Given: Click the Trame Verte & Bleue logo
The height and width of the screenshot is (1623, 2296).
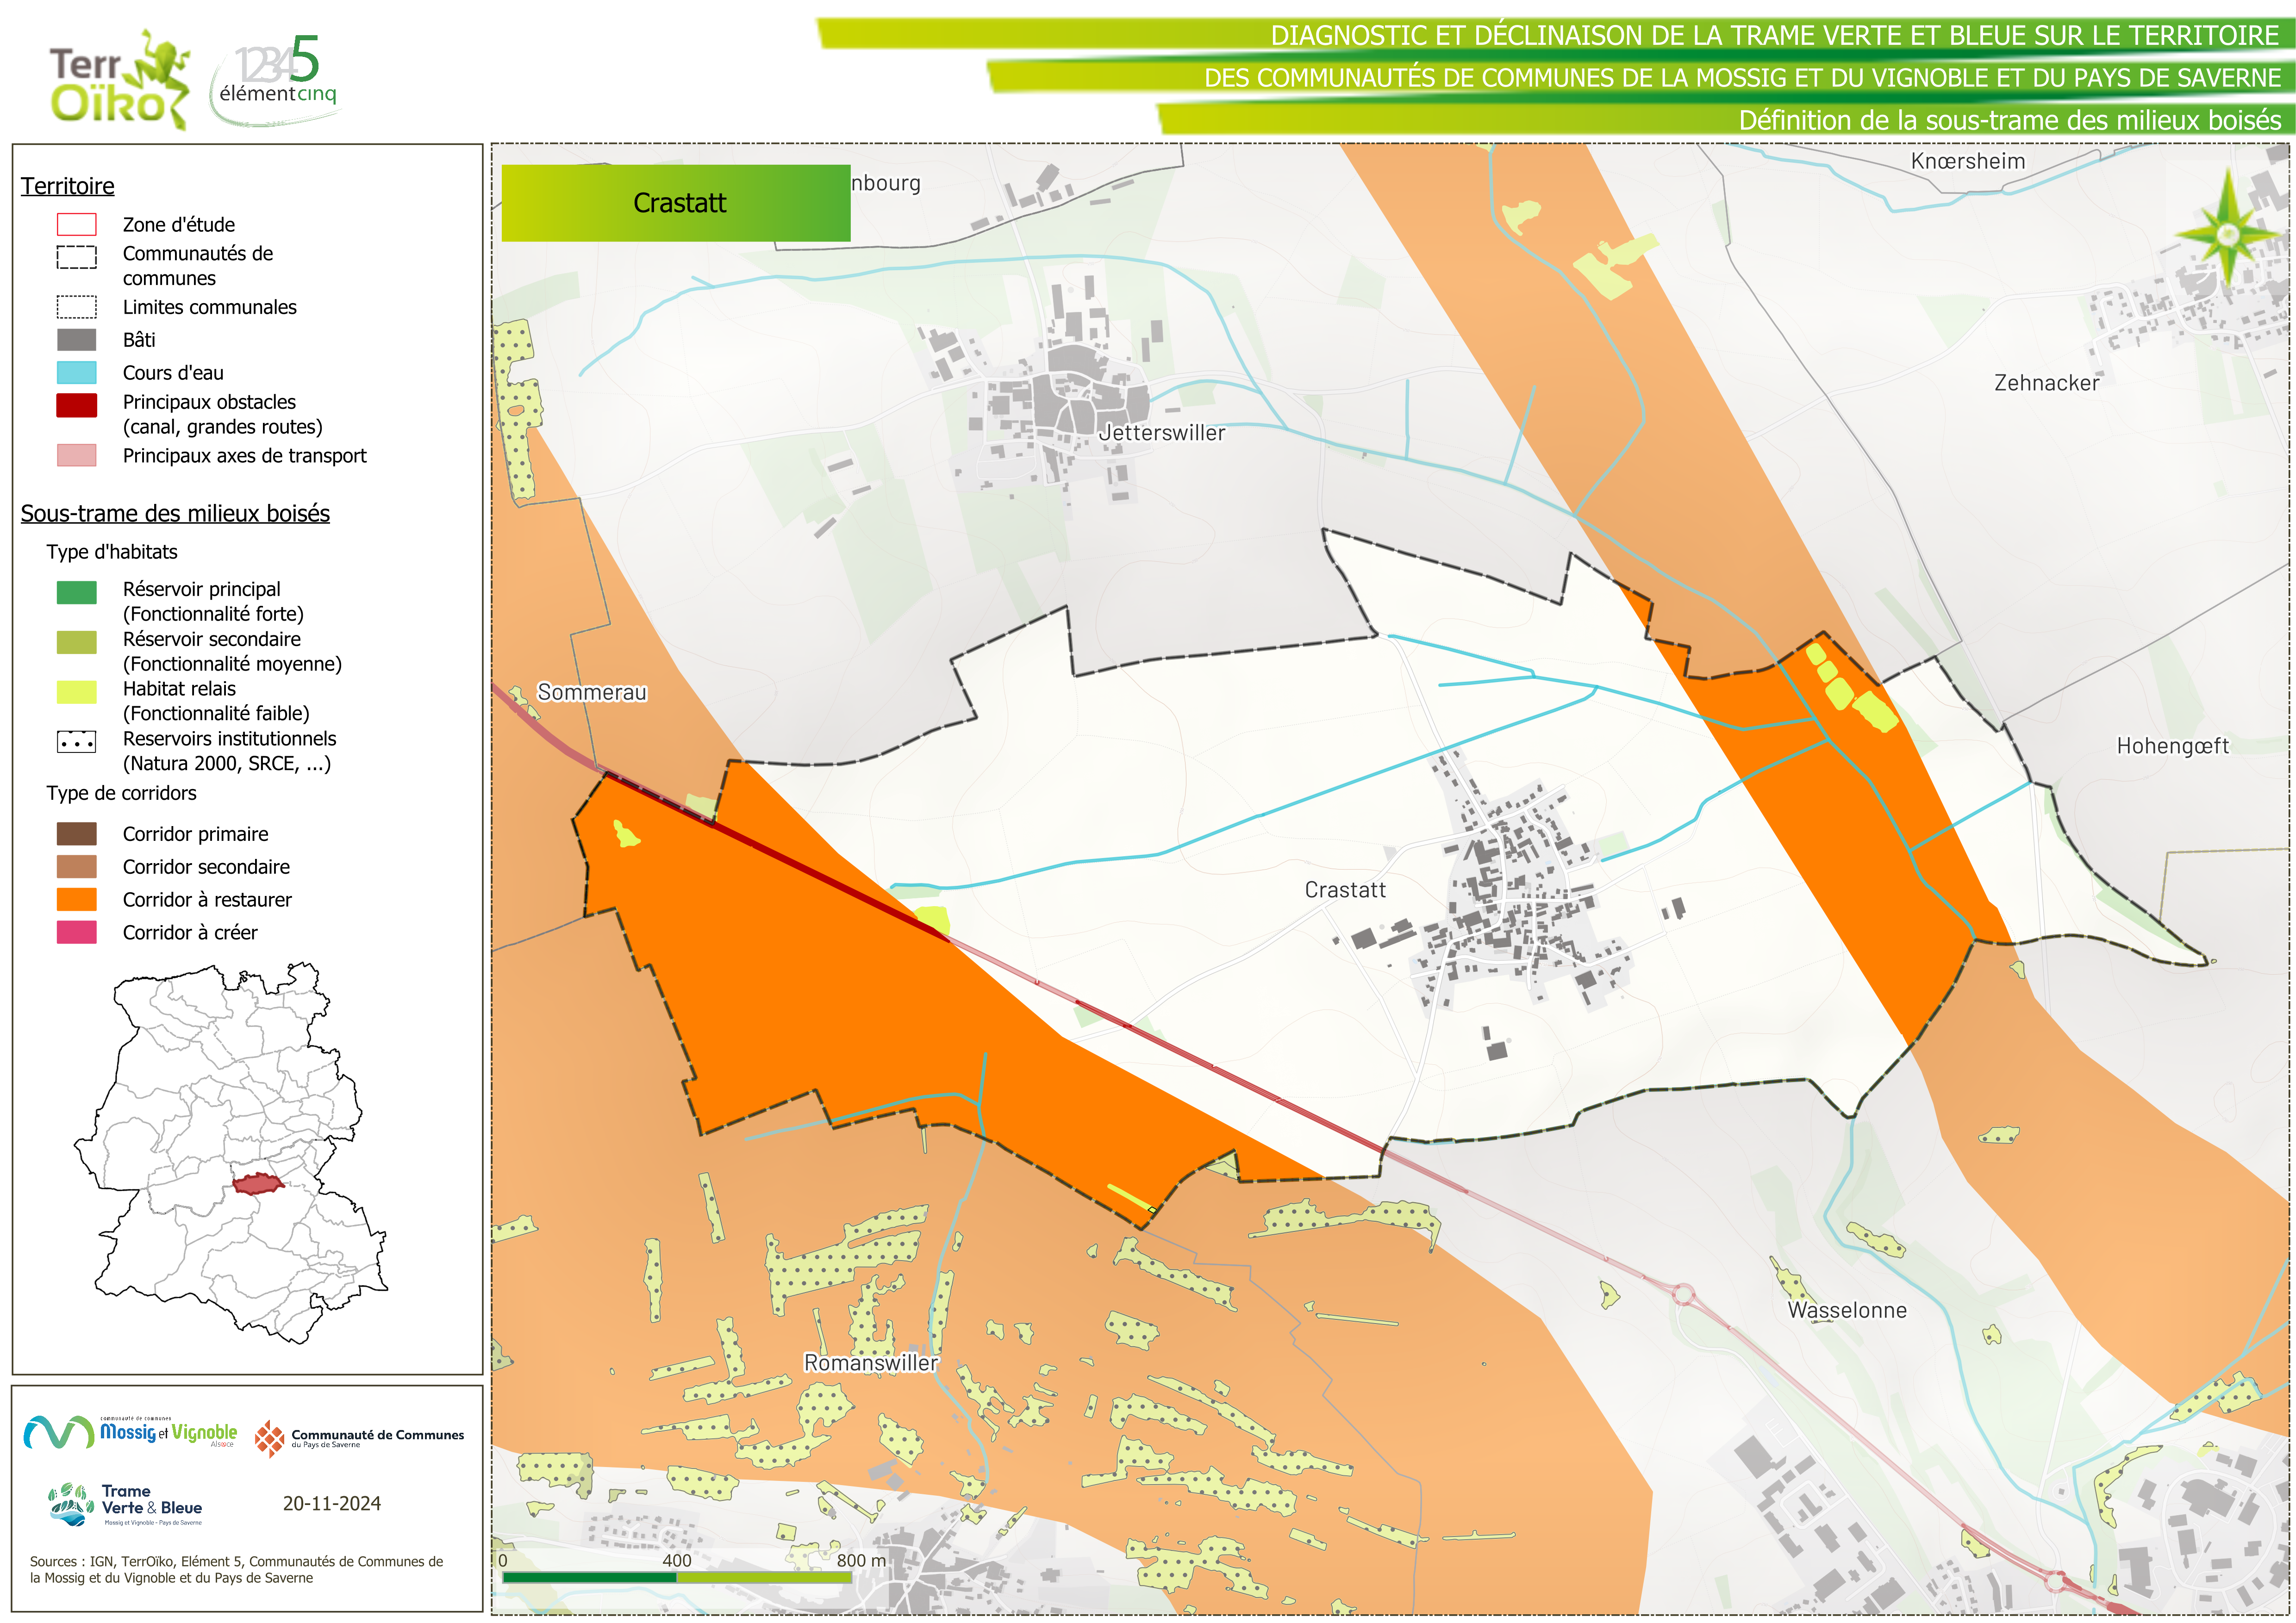Looking at the screenshot, I should (x=126, y=1504).
